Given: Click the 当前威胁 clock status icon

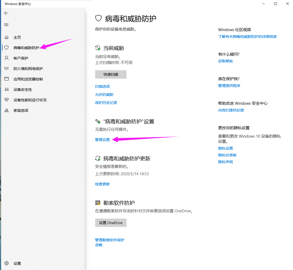Looking at the screenshot, I should [x=98, y=48].
